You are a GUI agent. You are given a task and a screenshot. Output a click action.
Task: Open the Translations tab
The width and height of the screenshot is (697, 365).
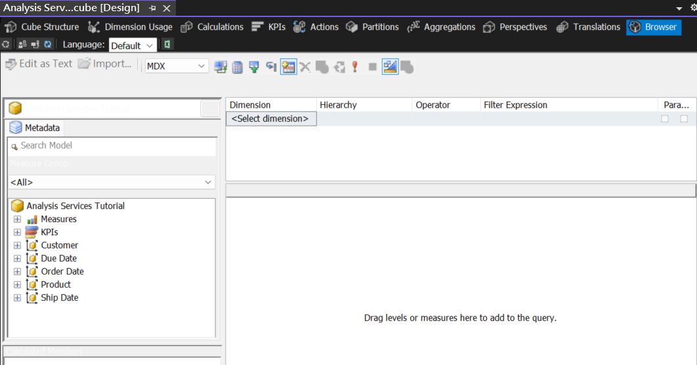[588, 27]
